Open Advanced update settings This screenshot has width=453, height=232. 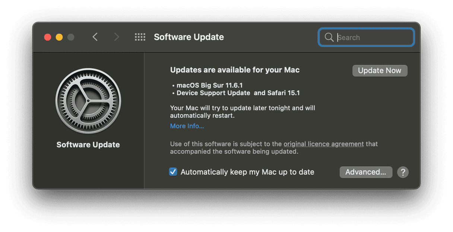(365, 172)
